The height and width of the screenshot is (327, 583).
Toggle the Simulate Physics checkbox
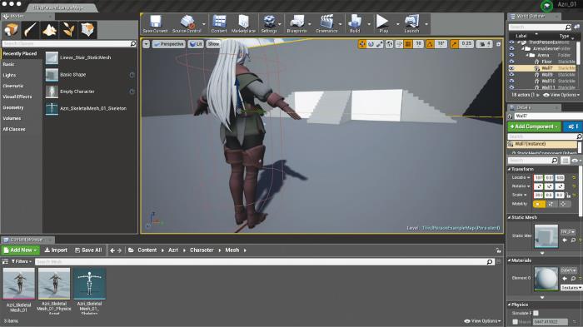pyautogui.click(x=536, y=313)
